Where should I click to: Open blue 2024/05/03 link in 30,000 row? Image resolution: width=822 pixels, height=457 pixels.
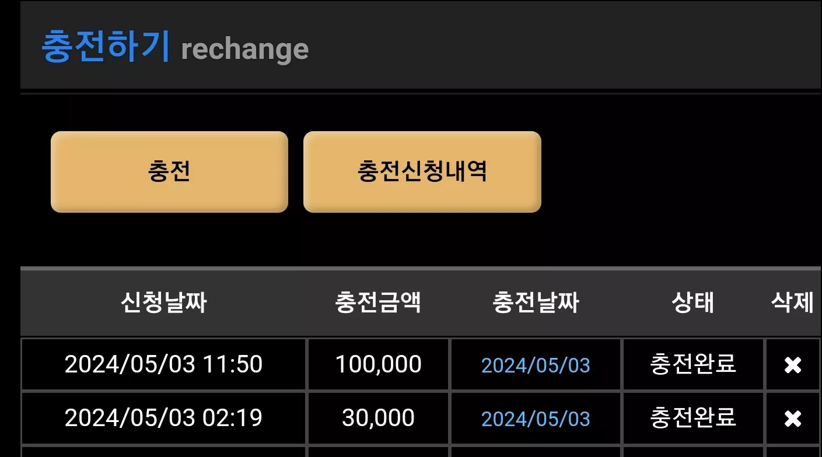pos(536,419)
